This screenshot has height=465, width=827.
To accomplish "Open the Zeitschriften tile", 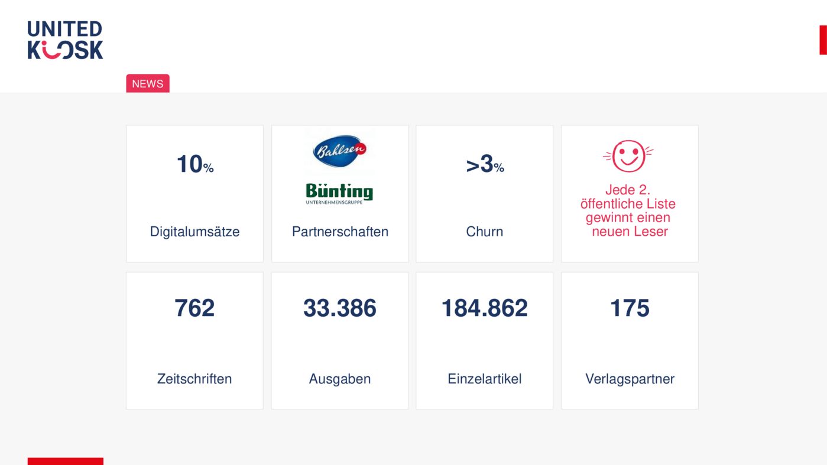I will 194,341.
